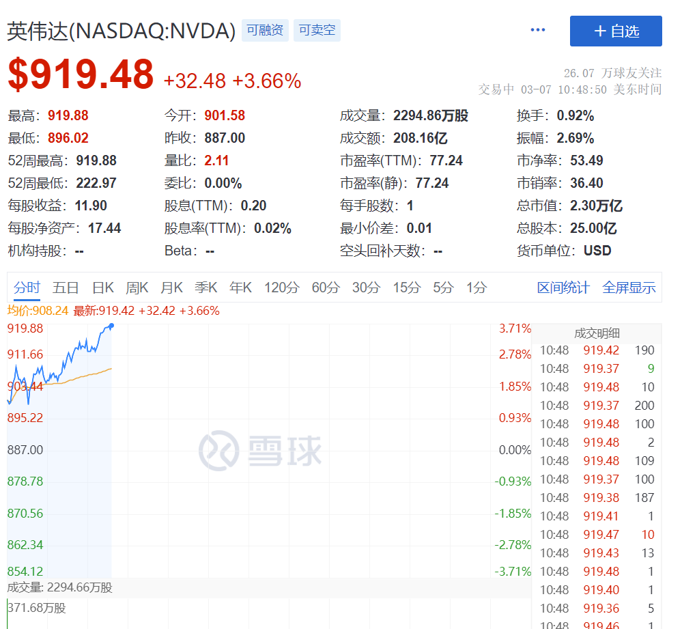Viewport: 682px width, 629px height.
Task: Click the trade row 919.38 with volume 187
Action: tap(597, 498)
